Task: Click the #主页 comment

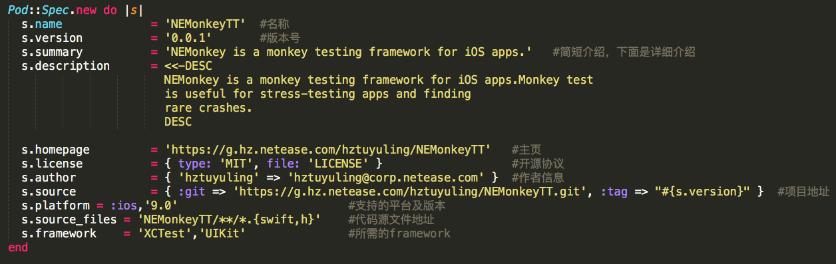Action: 527,150
